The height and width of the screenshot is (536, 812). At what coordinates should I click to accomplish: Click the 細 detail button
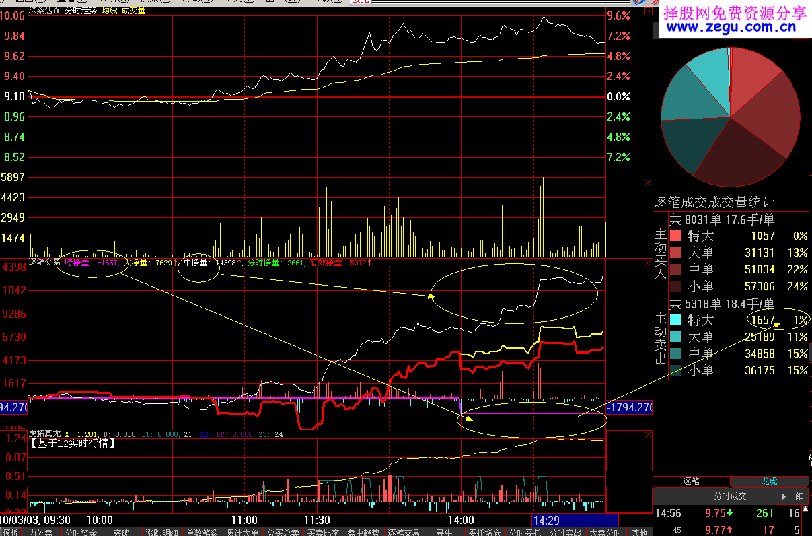(x=799, y=496)
